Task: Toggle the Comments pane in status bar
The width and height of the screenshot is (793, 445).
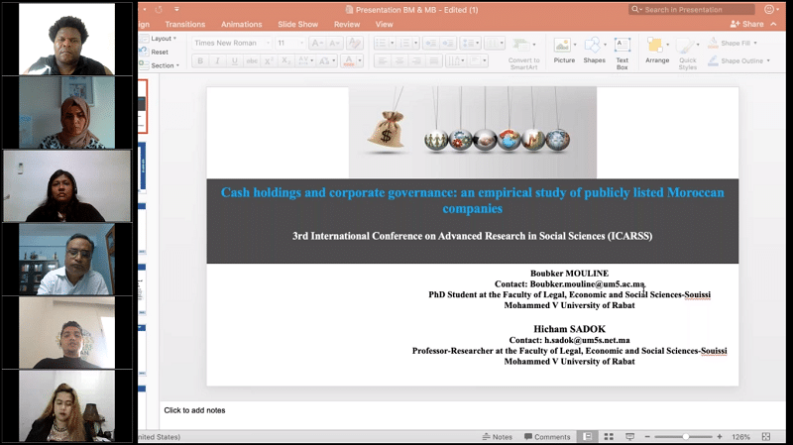Action: coord(547,437)
